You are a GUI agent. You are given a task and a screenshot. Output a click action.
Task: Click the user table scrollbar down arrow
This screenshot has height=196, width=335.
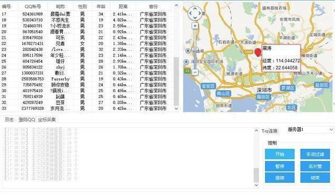tap(176, 109)
